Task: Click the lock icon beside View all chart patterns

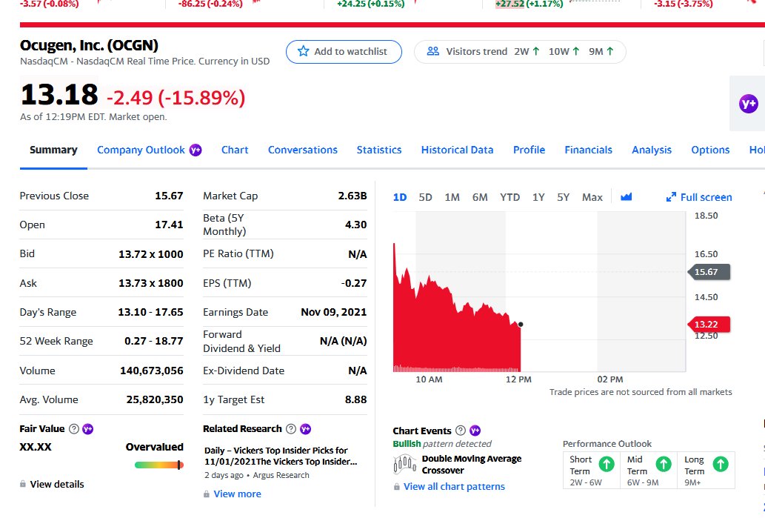Action: point(397,486)
